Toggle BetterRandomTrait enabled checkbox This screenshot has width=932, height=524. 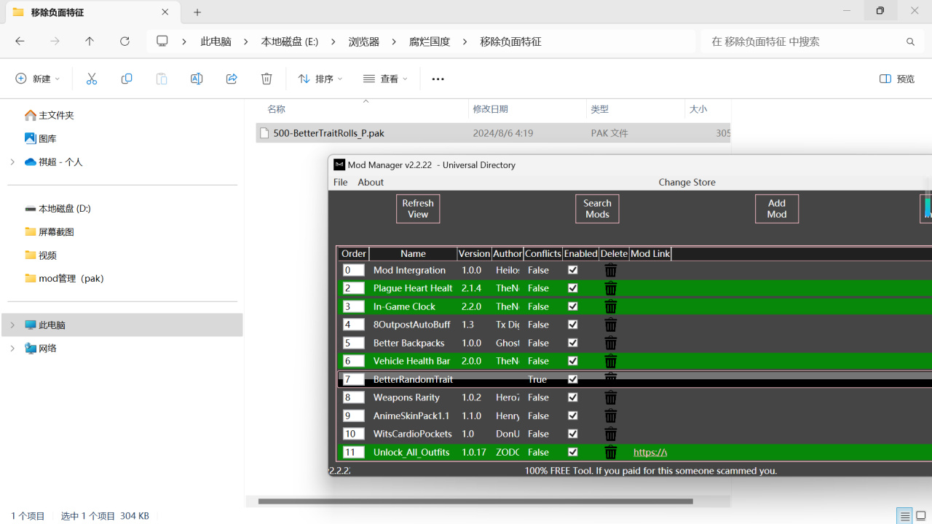[572, 379]
